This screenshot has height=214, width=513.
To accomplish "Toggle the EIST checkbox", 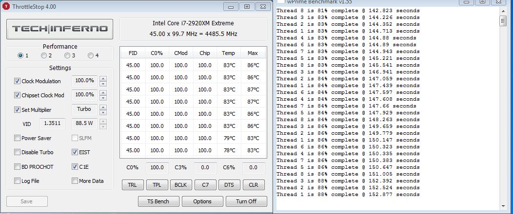I will pos(75,152).
